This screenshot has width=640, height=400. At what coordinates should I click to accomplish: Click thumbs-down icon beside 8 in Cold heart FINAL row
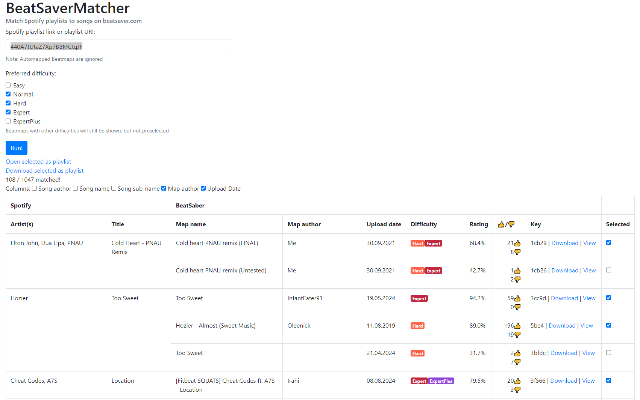pos(517,252)
